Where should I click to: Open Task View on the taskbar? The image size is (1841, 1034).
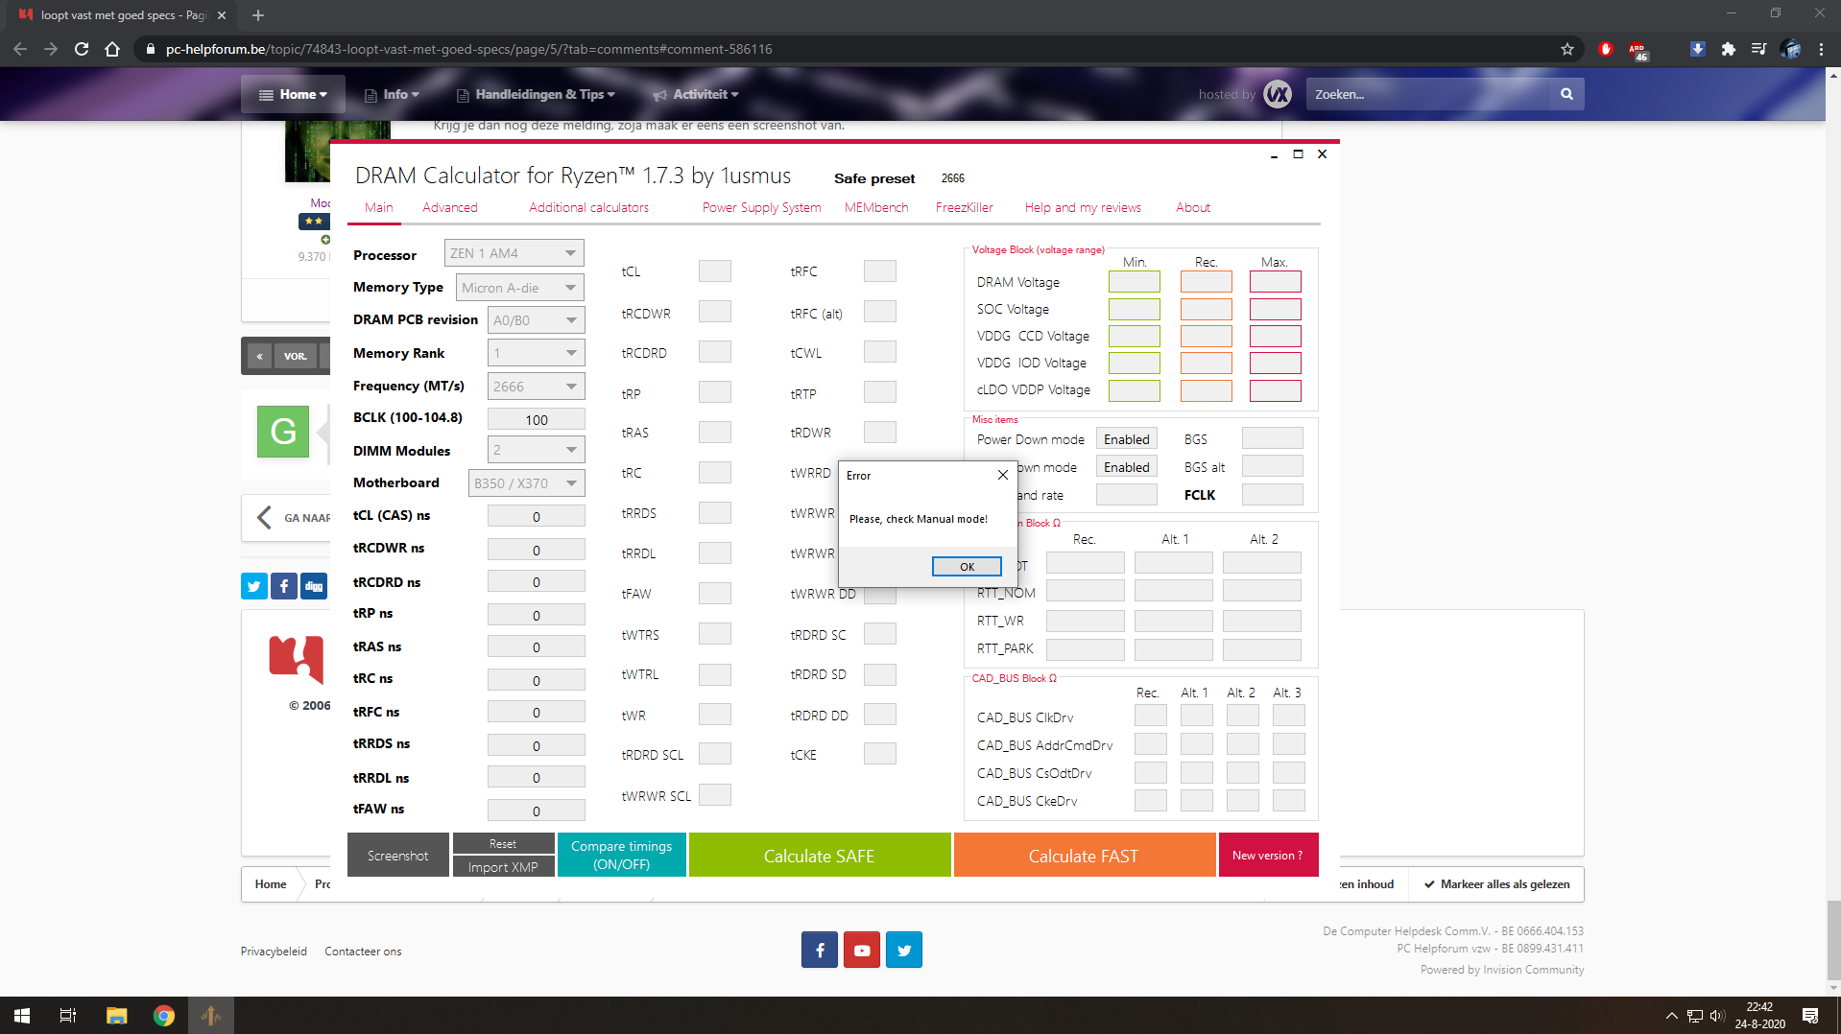click(68, 1016)
